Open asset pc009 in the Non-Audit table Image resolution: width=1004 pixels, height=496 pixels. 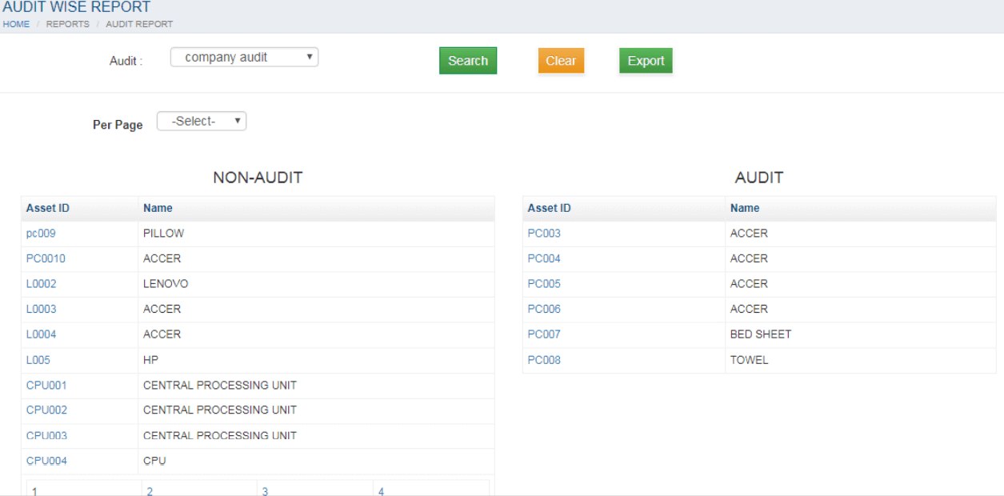41,234
